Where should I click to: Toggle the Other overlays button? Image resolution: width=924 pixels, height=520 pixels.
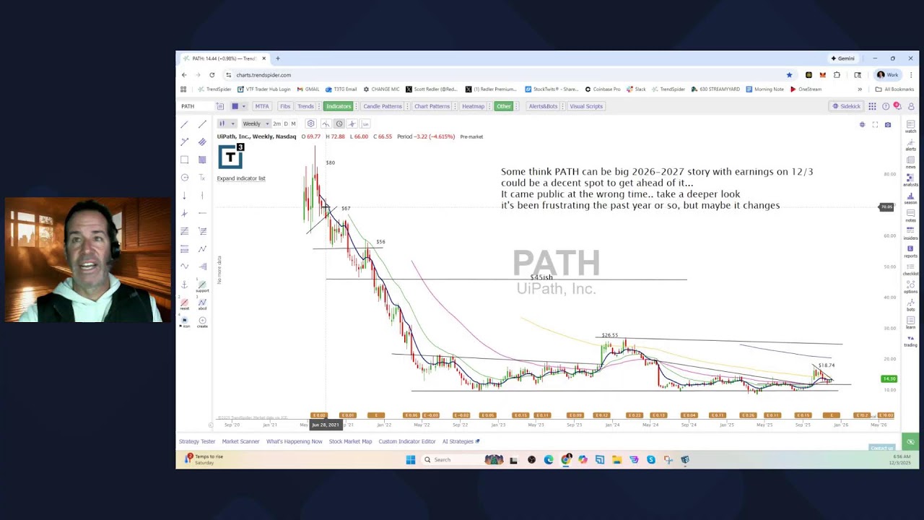504,106
